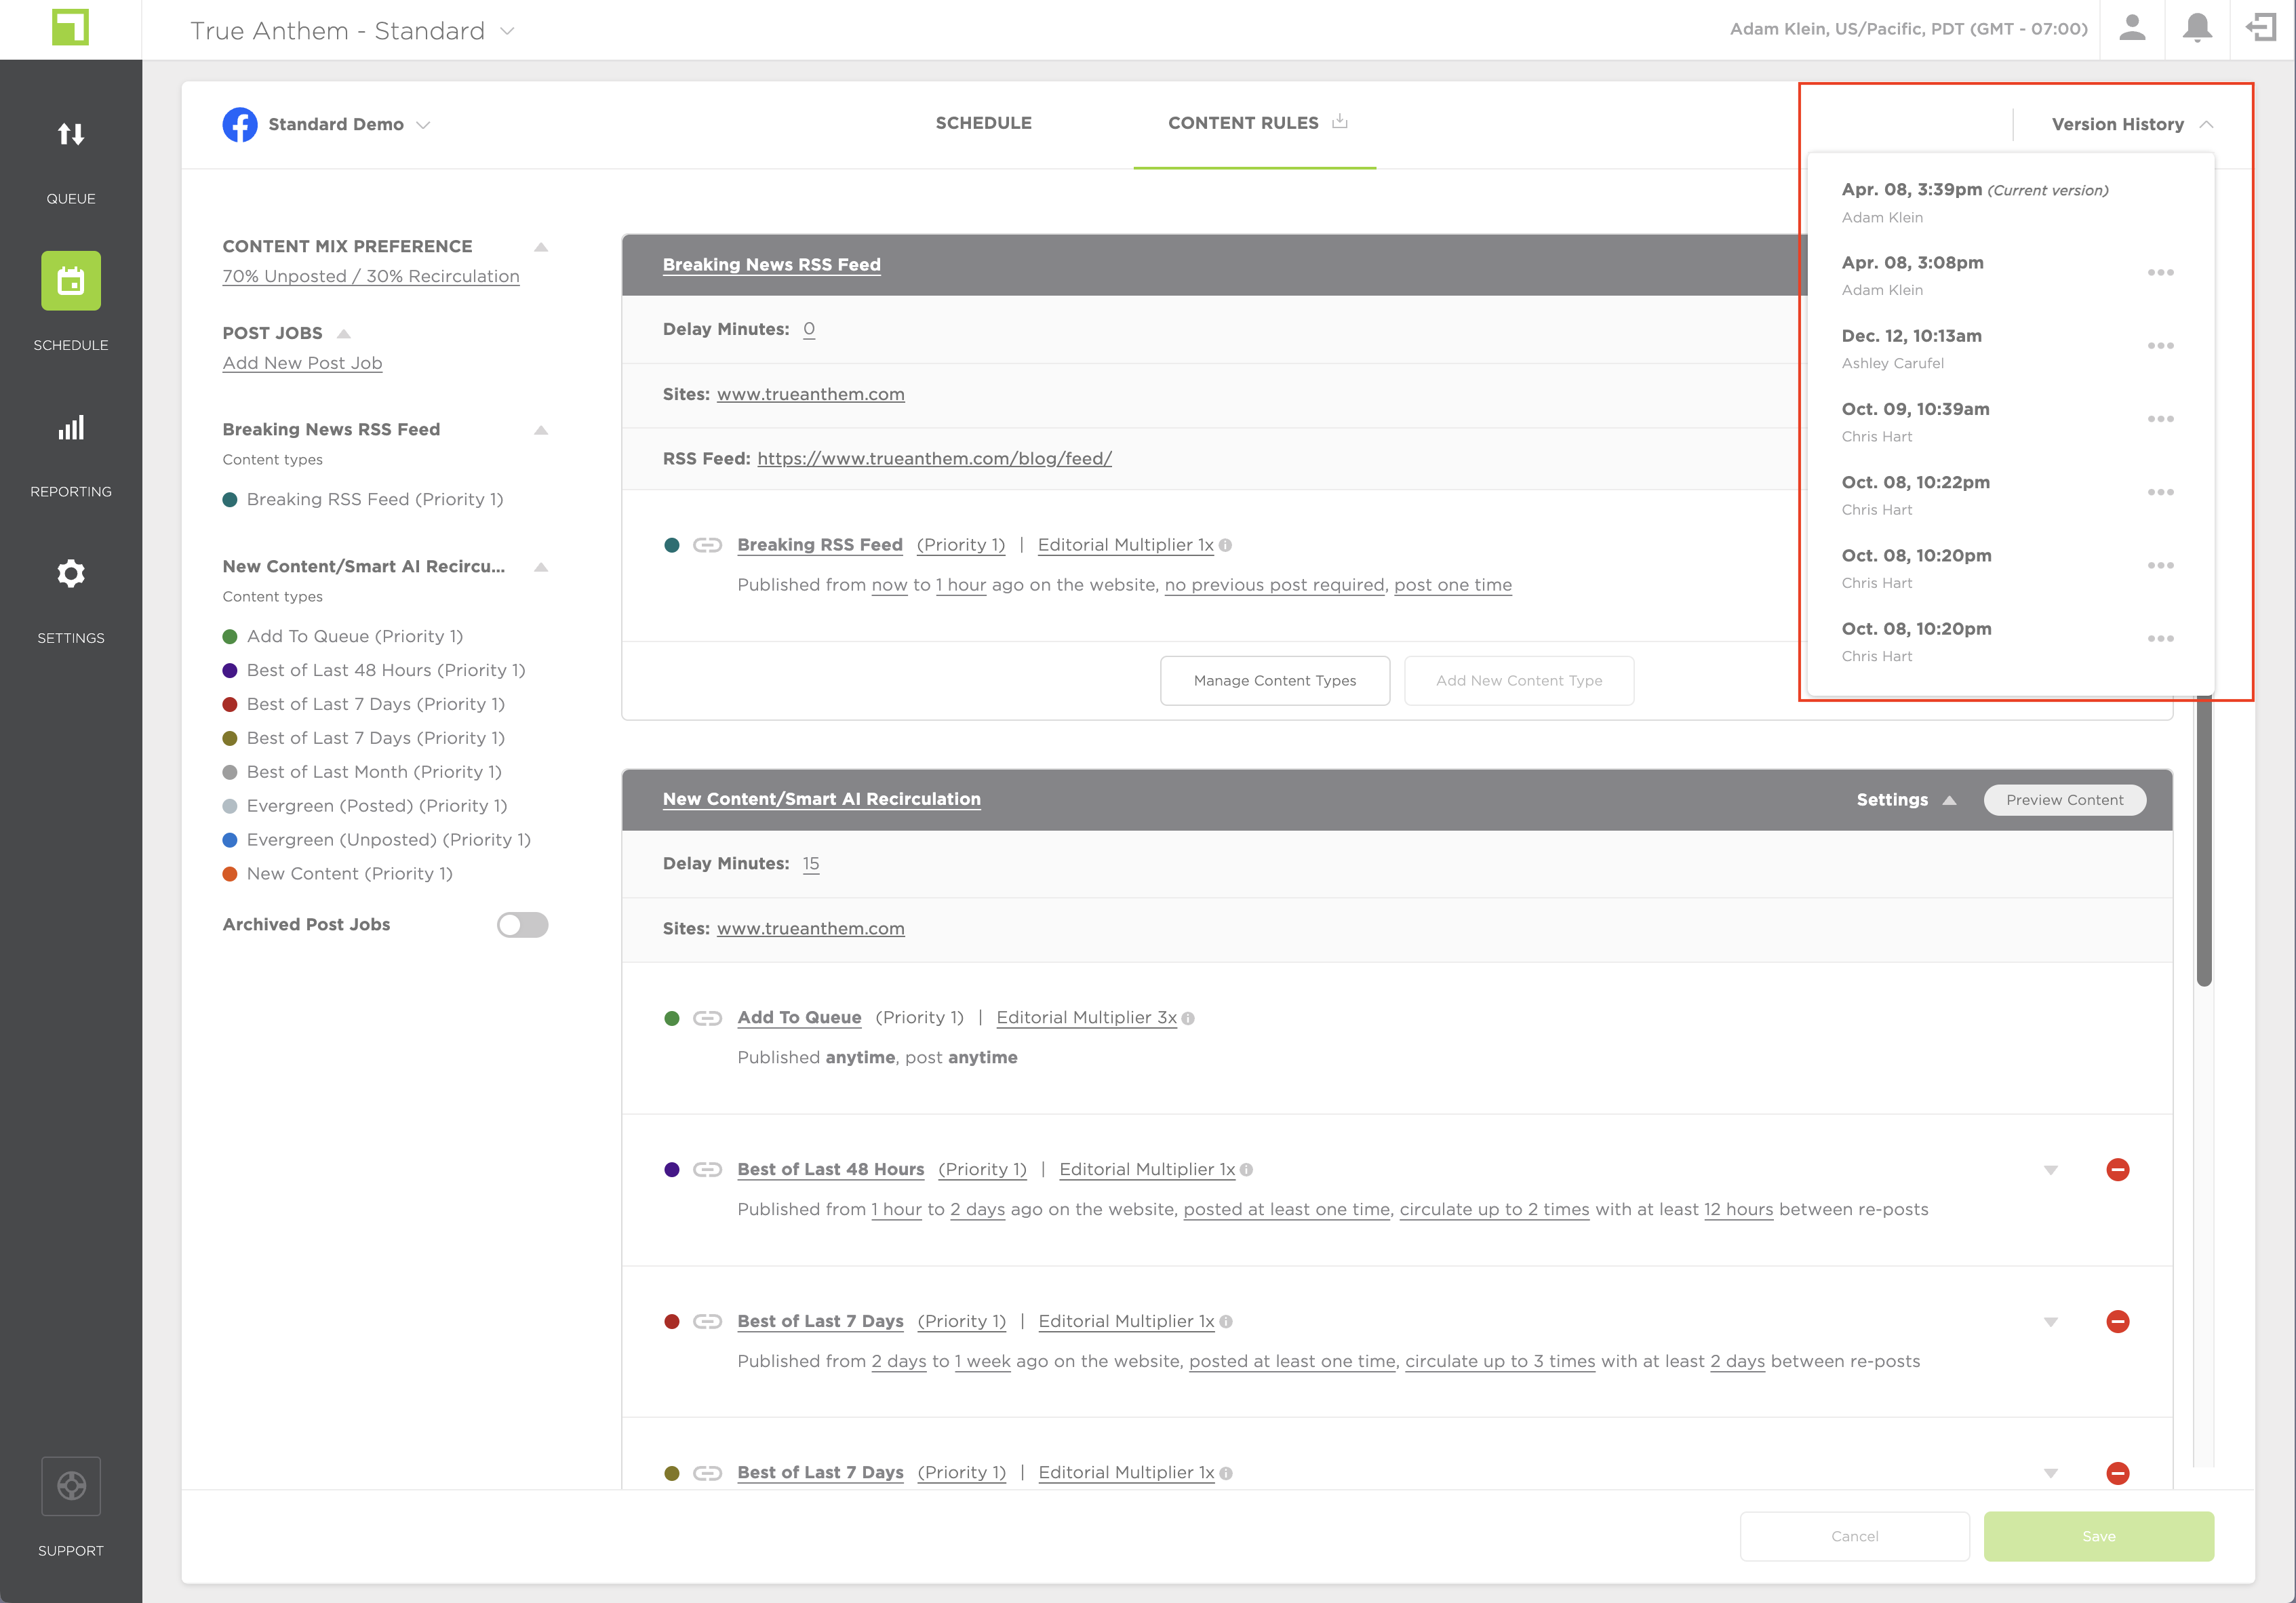This screenshot has height=1603, width=2296.
Task: Switch to the SCHEDULE tab
Action: point(983,123)
